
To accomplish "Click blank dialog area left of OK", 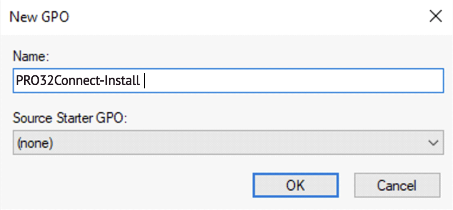I will [135, 185].
